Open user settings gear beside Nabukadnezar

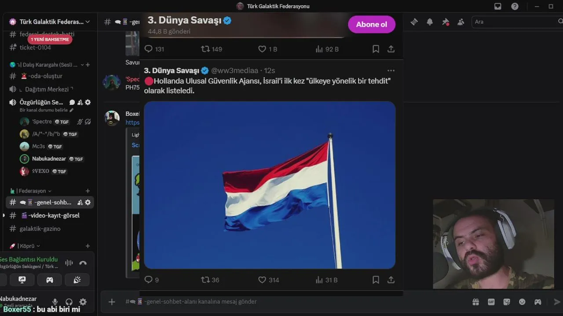83,302
